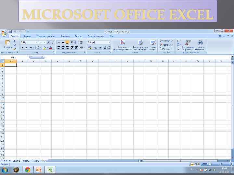Increase font size with the large A icon
The image size is (234, 175).
48,42
